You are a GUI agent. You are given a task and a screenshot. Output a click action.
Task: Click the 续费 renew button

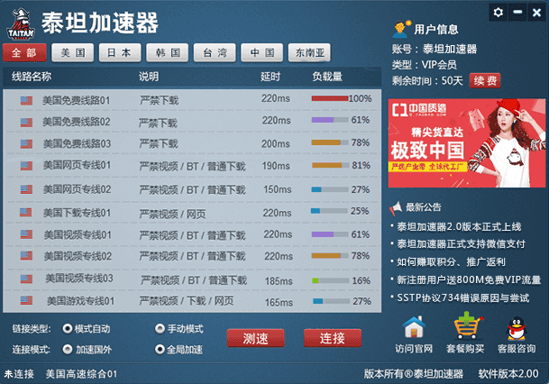(485, 81)
